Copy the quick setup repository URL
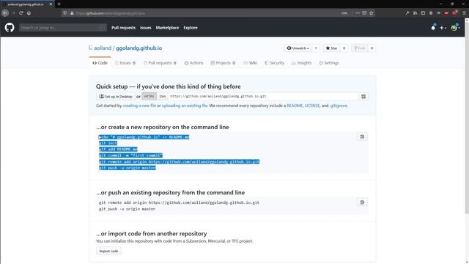Image resolution: width=469 pixels, height=264 pixels. (x=363, y=96)
